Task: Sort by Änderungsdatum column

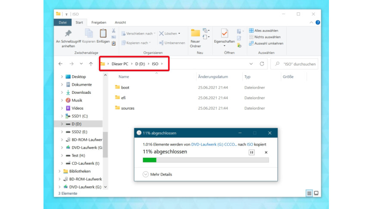Action: (x=213, y=77)
